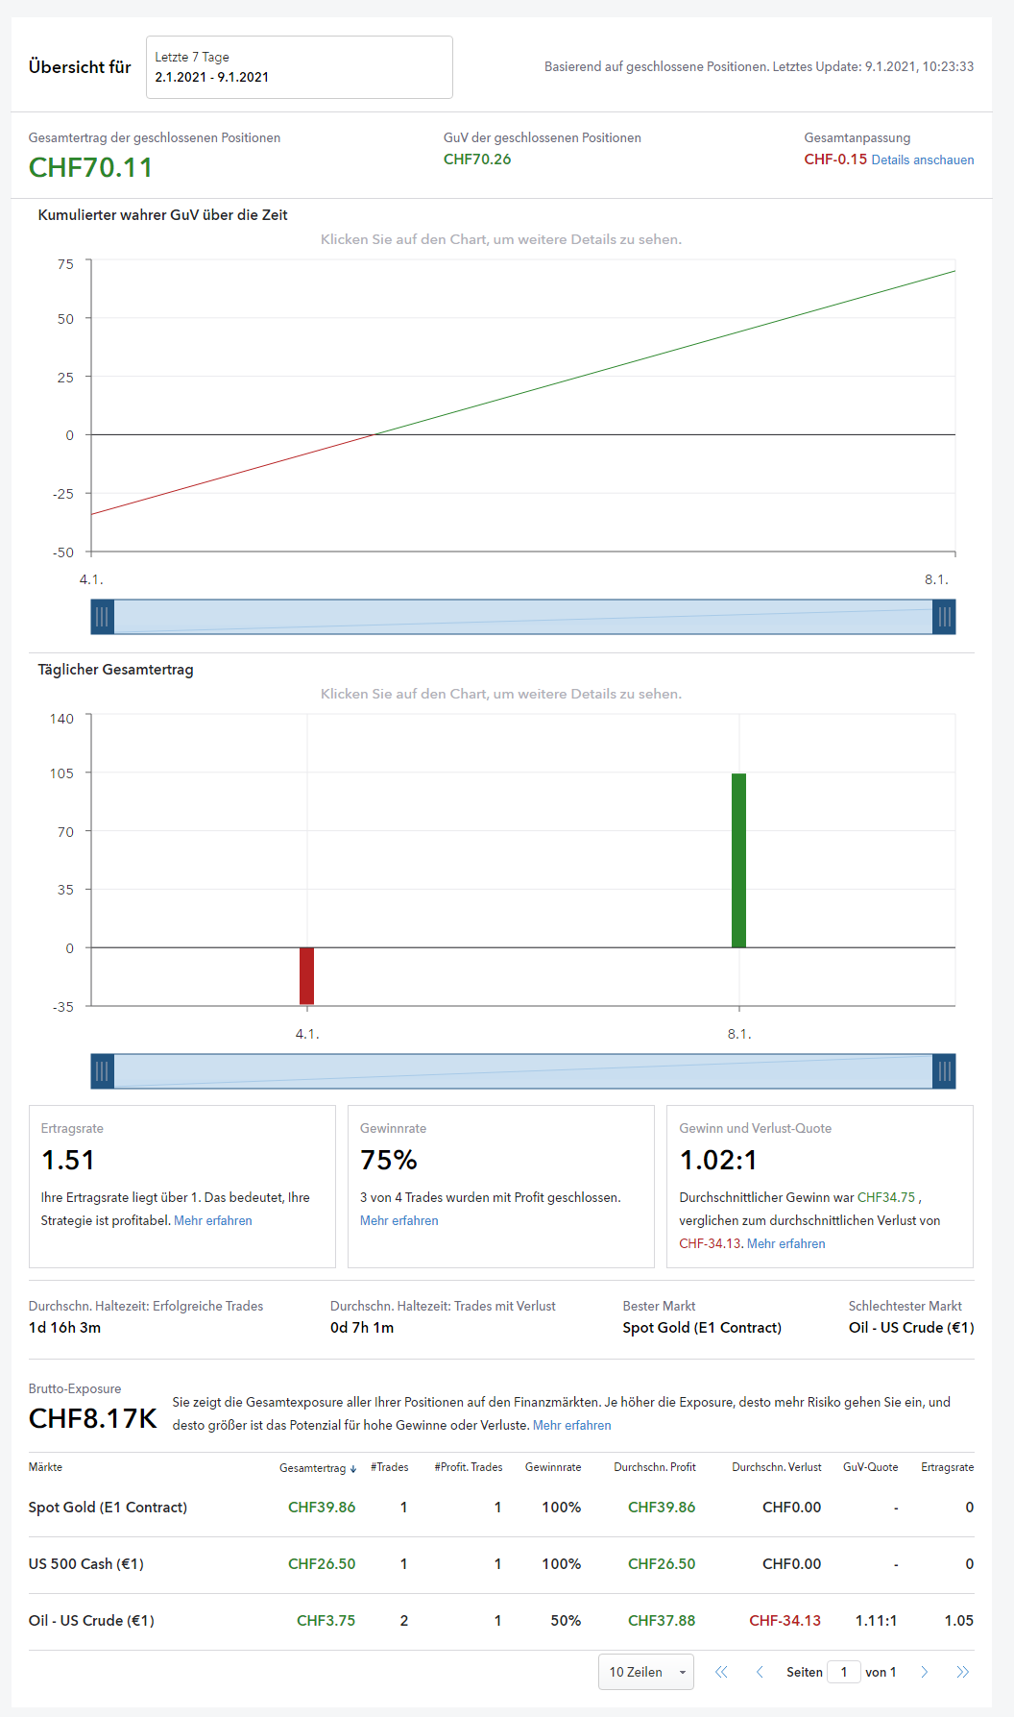The height and width of the screenshot is (1717, 1014).
Task: Go to the previous page arrow
Action: point(760,1672)
